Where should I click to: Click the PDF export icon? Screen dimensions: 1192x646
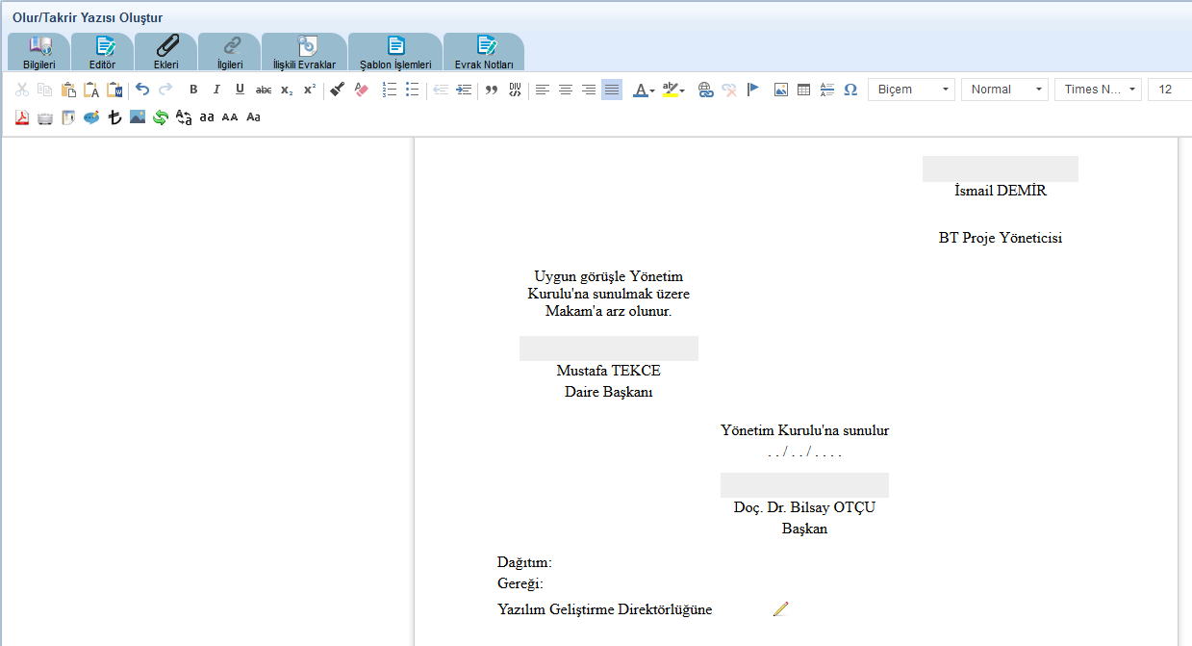pos(22,117)
